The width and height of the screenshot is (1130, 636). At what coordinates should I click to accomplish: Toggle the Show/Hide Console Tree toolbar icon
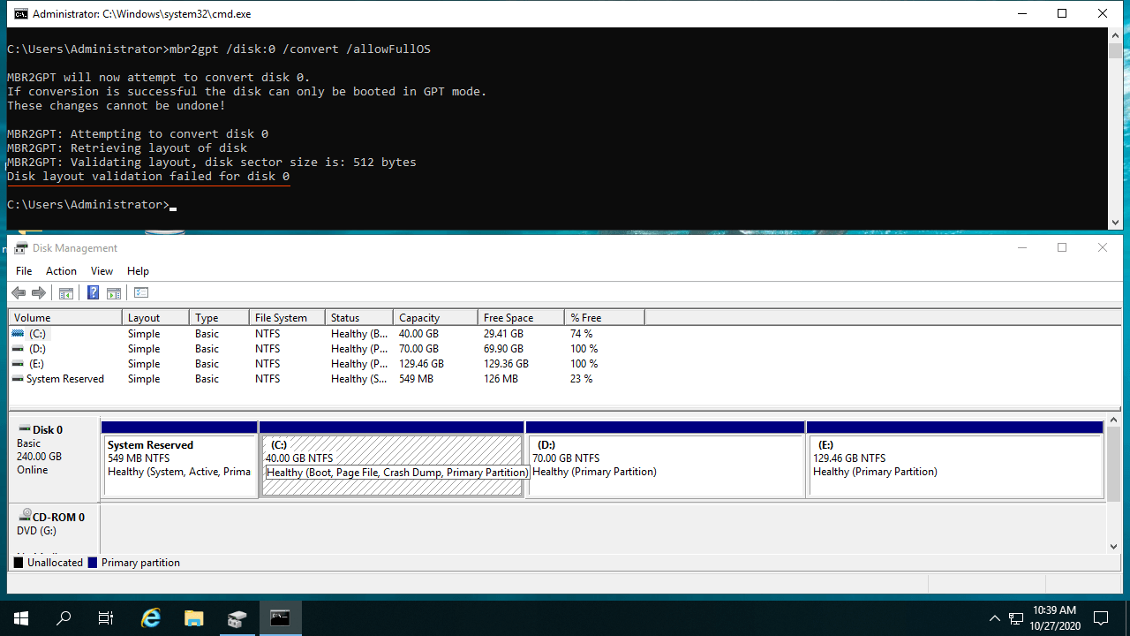pyautogui.click(x=65, y=293)
